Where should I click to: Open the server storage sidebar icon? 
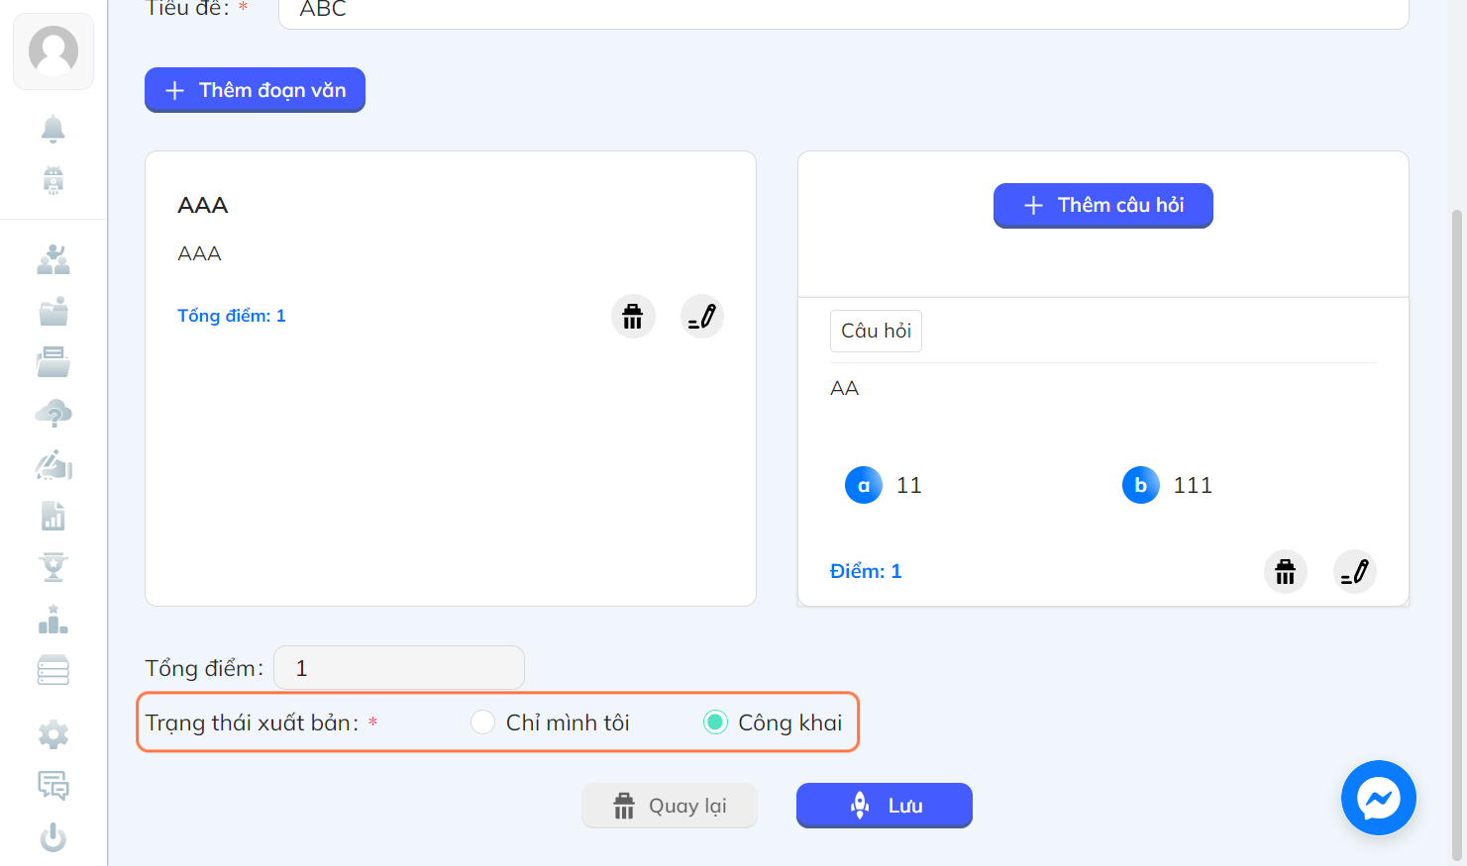[53, 670]
